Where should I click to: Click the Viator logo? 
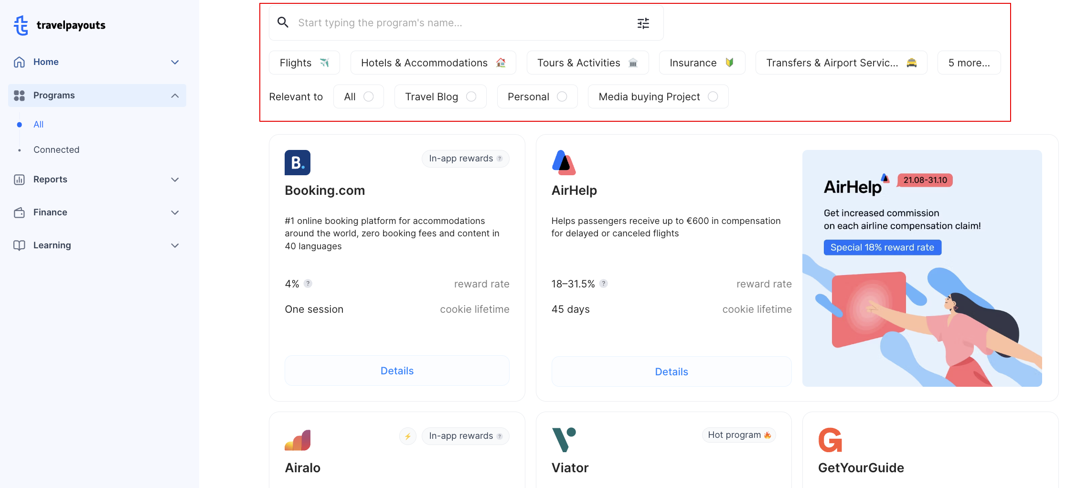click(564, 440)
